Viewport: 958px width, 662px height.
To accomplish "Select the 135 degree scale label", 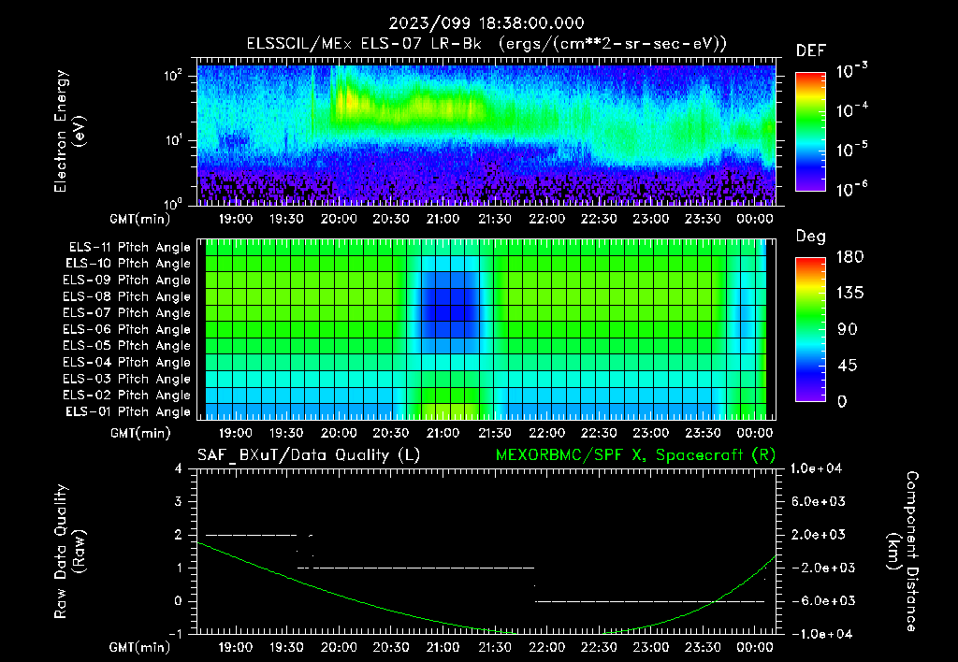I will point(849,293).
